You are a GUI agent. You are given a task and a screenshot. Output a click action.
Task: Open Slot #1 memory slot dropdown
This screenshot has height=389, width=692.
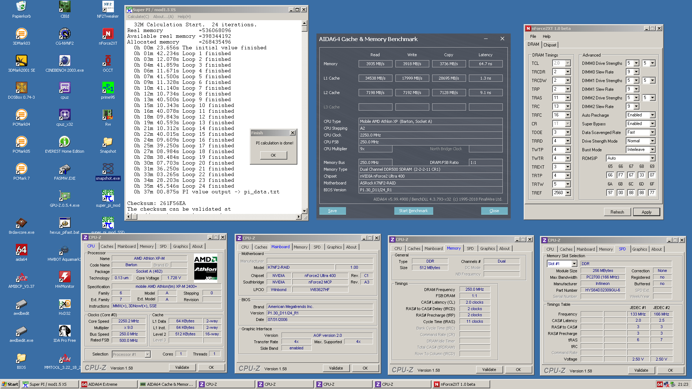coord(574,264)
